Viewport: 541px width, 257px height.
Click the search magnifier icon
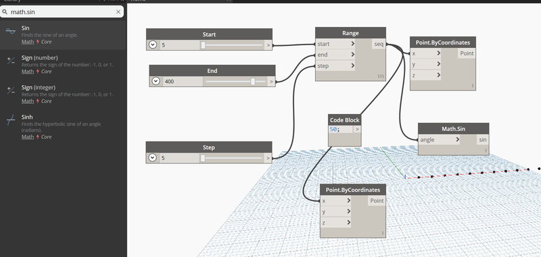5,12
